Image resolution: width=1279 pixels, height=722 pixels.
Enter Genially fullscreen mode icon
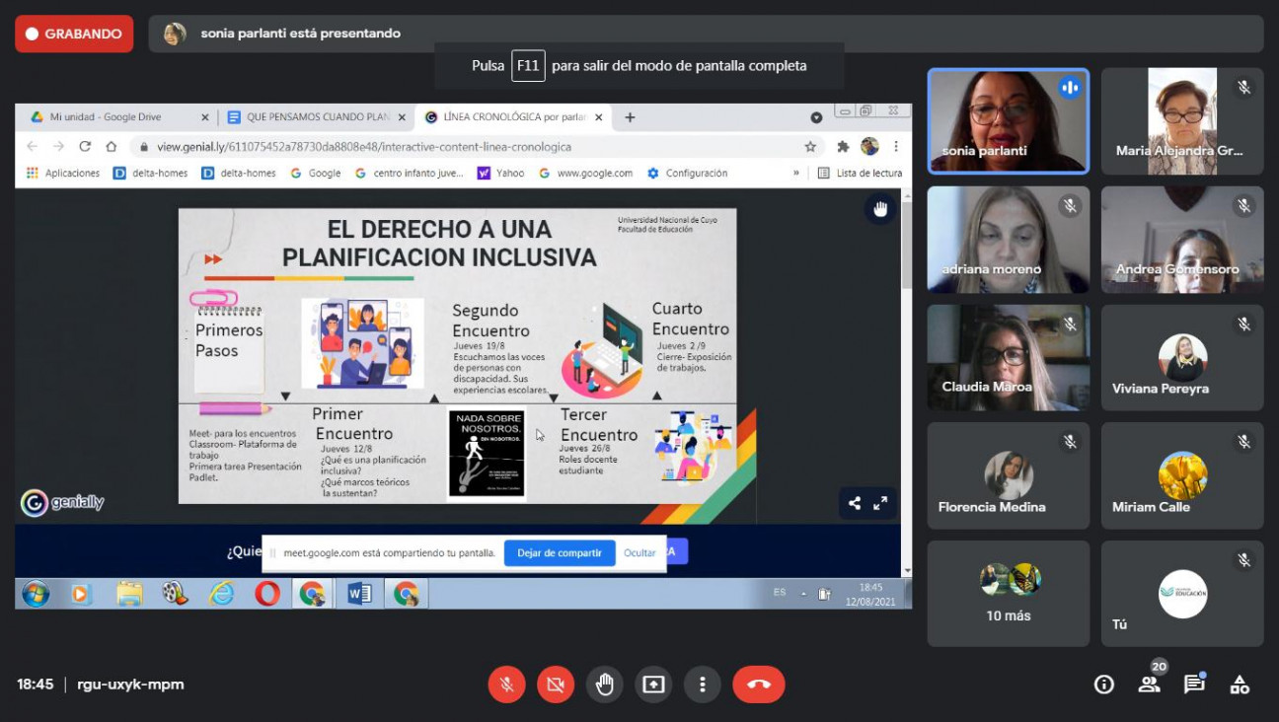(x=880, y=503)
